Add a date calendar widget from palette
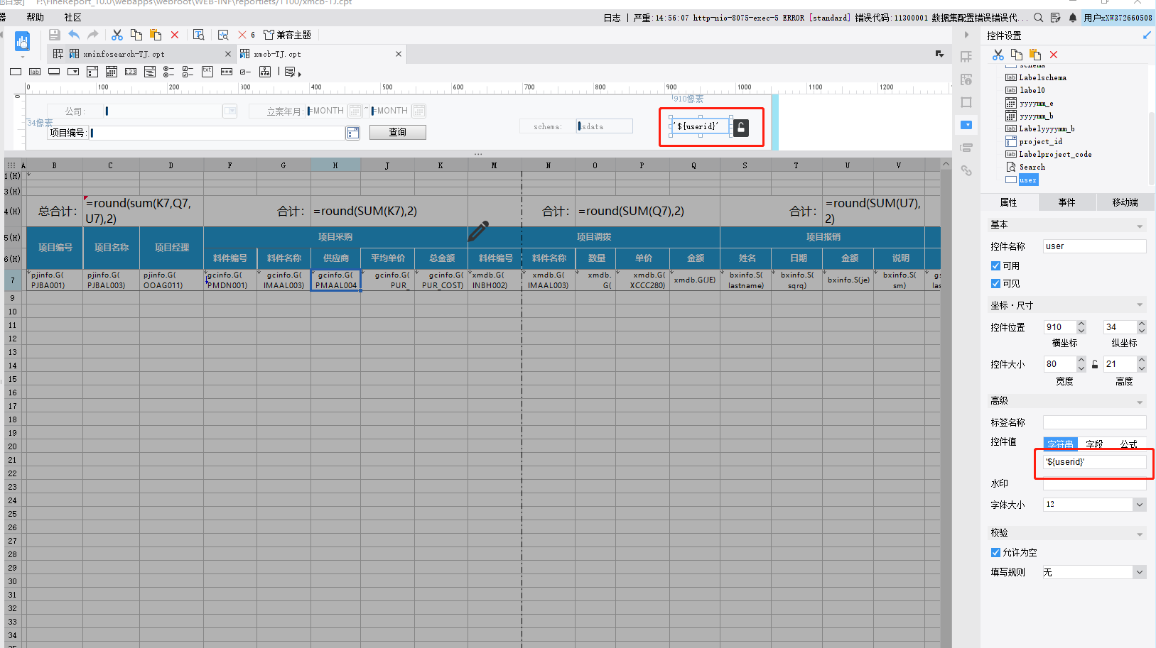The height and width of the screenshot is (648, 1156). click(112, 72)
